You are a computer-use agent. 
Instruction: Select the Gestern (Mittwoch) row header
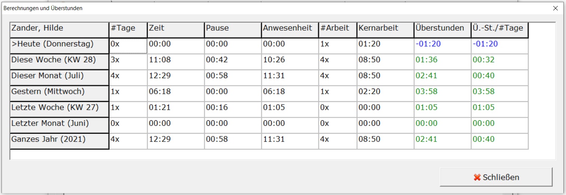pyautogui.click(x=60, y=93)
